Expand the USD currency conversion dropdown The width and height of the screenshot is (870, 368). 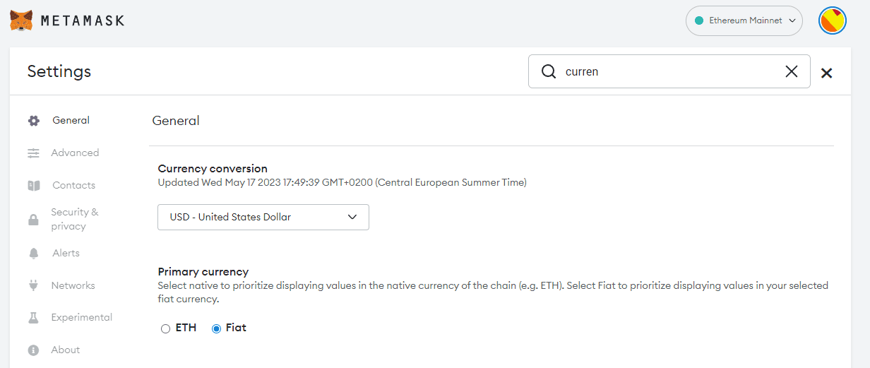click(263, 218)
